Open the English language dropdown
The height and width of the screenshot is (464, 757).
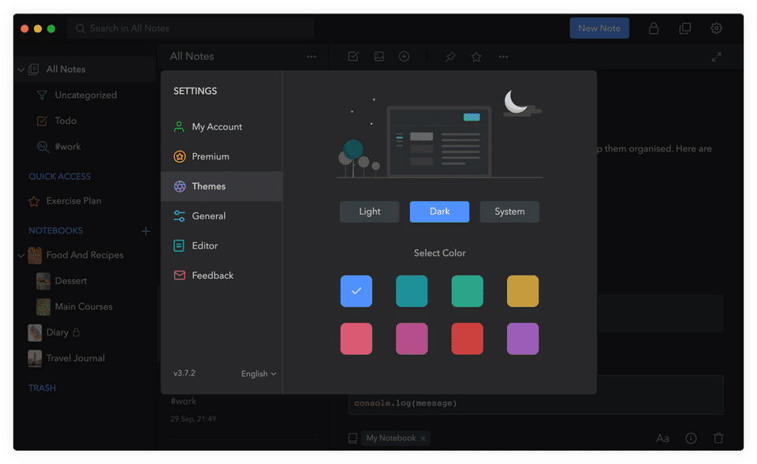pyautogui.click(x=259, y=373)
